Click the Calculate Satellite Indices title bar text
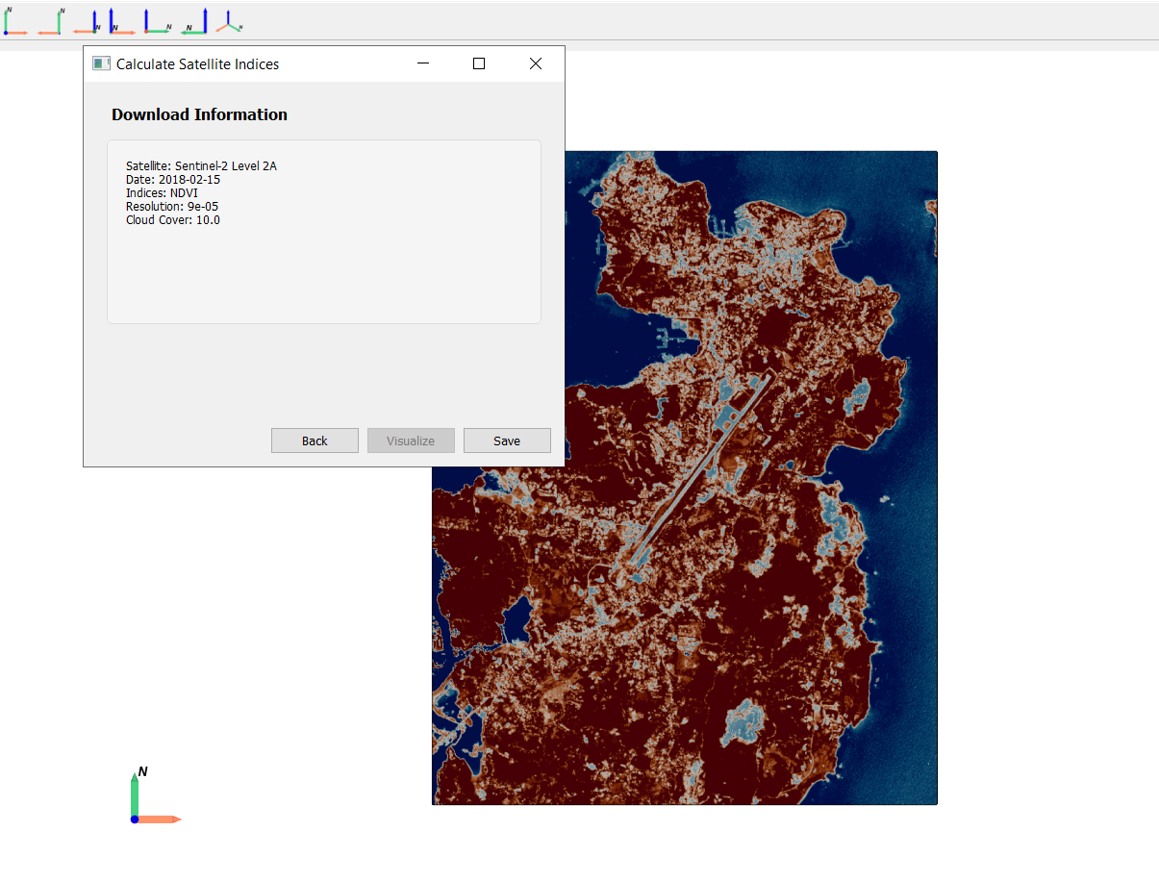This screenshot has width=1159, height=881. [x=197, y=64]
